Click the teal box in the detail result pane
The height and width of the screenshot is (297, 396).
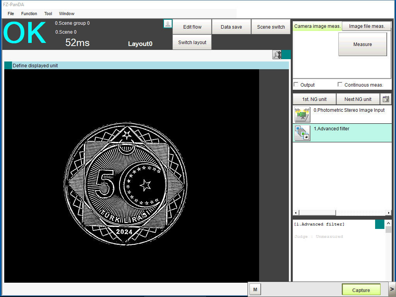tap(379, 224)
